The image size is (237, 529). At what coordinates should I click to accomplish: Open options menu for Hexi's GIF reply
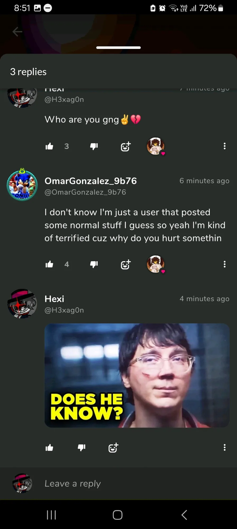click(x=225, y=447)
